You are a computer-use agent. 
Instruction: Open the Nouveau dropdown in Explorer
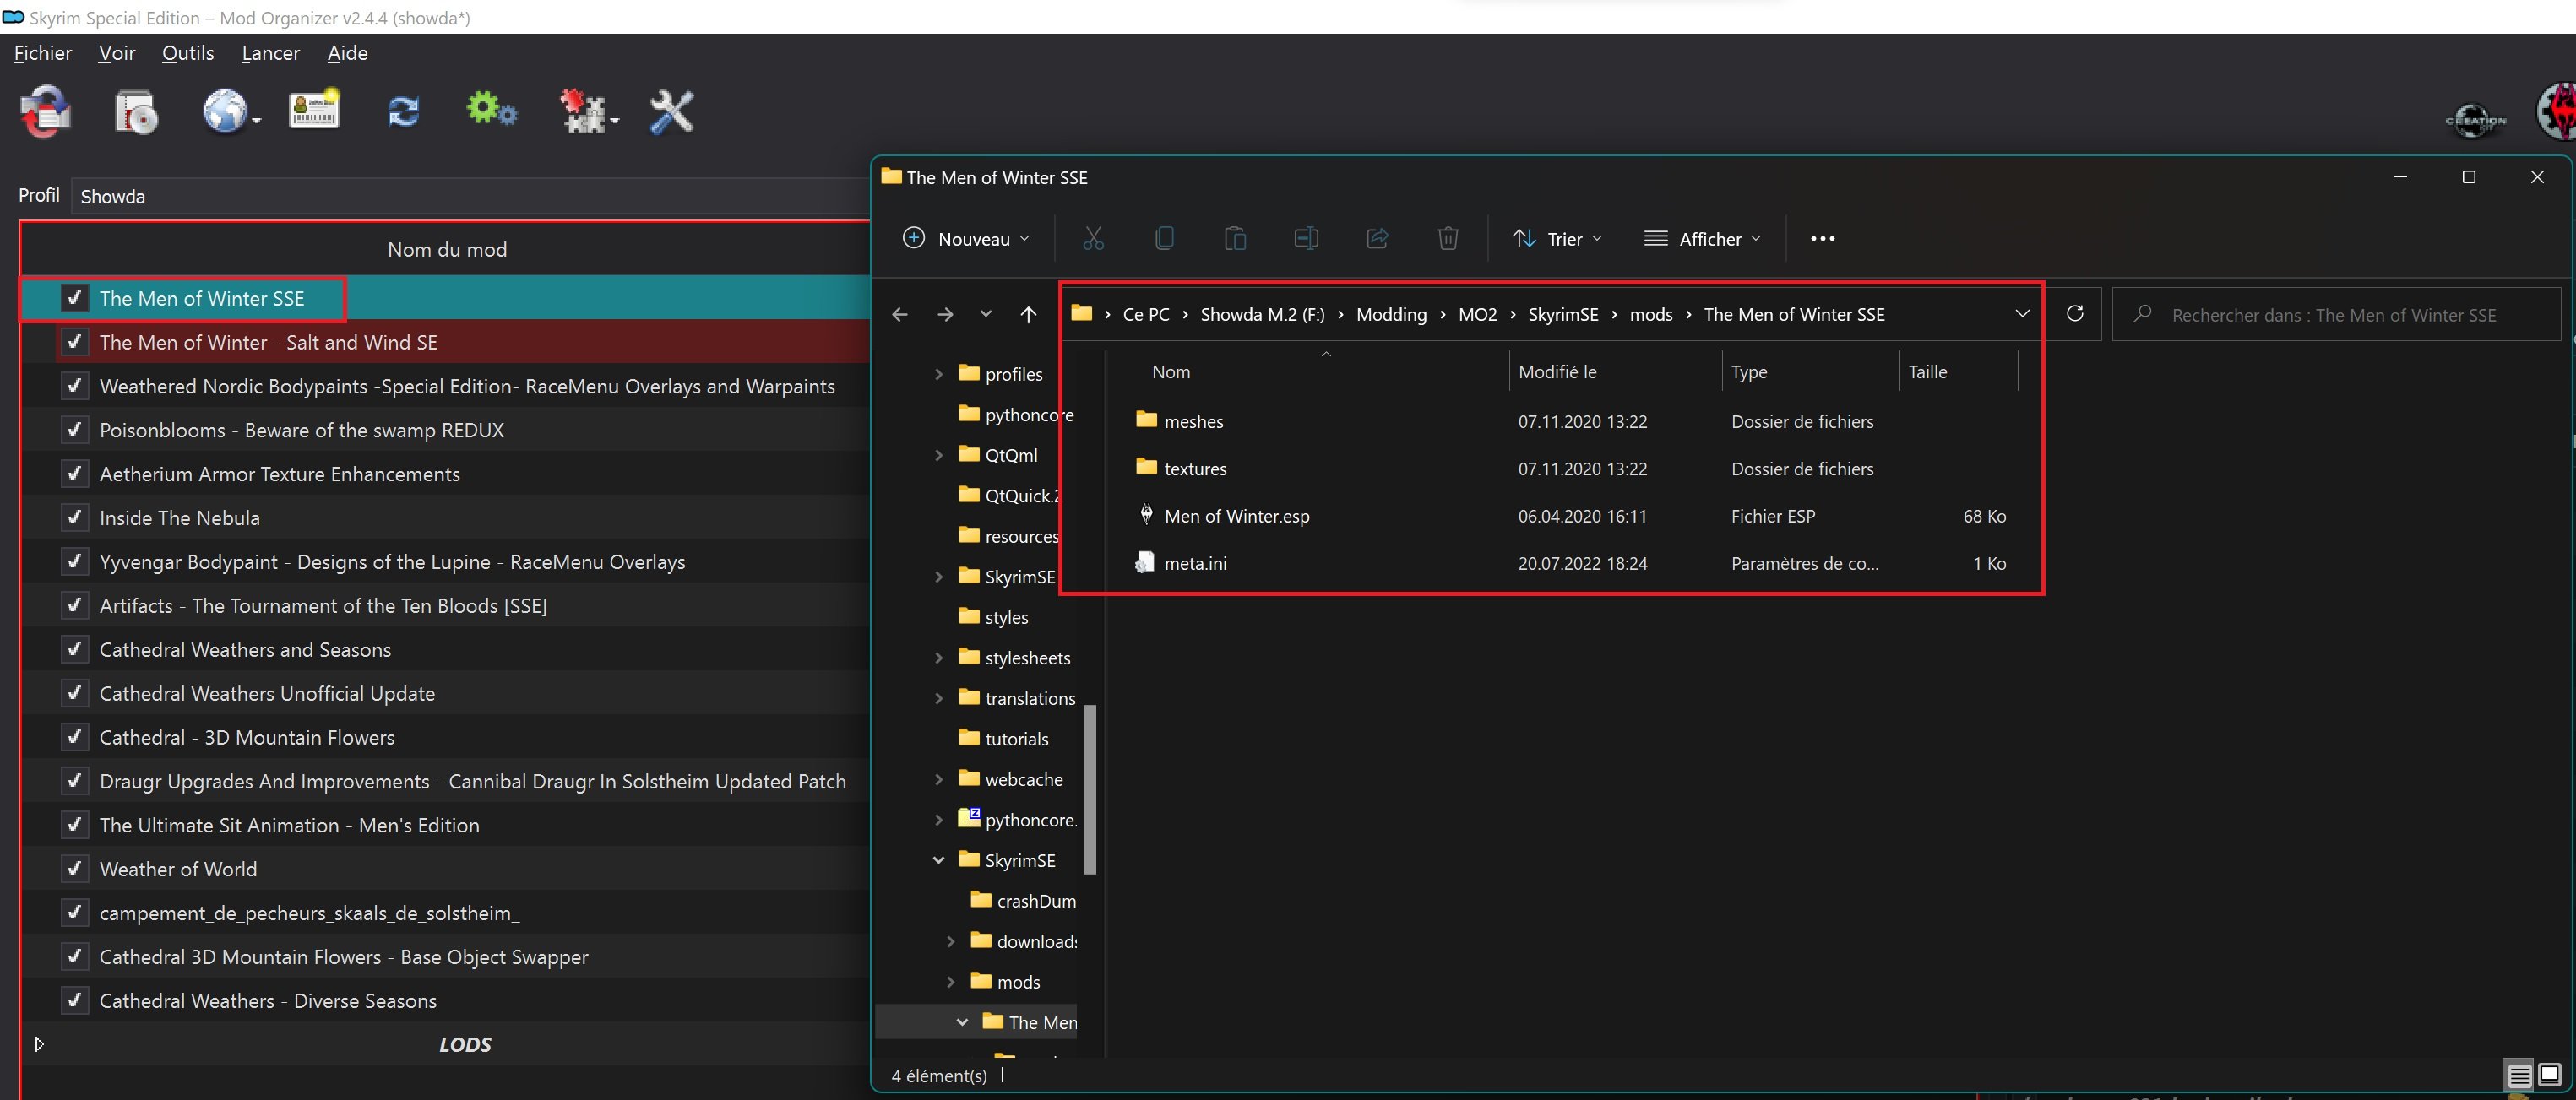pos(965,239)
